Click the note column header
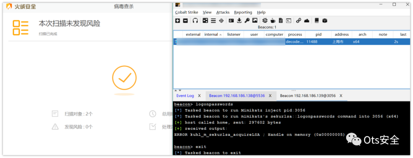Screen dimensions: 413x158 point(383,34)
